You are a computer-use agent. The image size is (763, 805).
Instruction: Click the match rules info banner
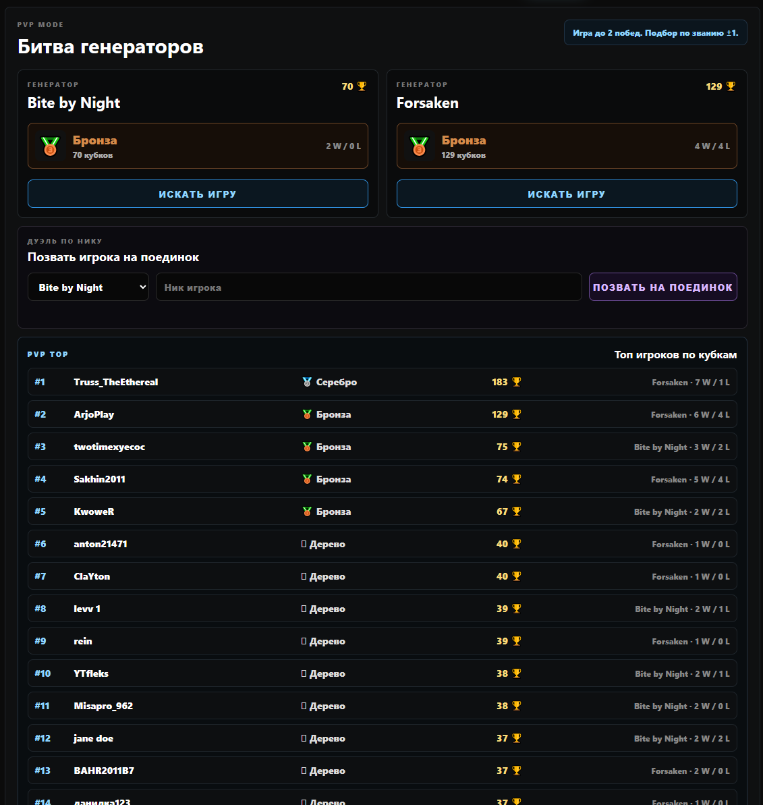tap(655, 32)
